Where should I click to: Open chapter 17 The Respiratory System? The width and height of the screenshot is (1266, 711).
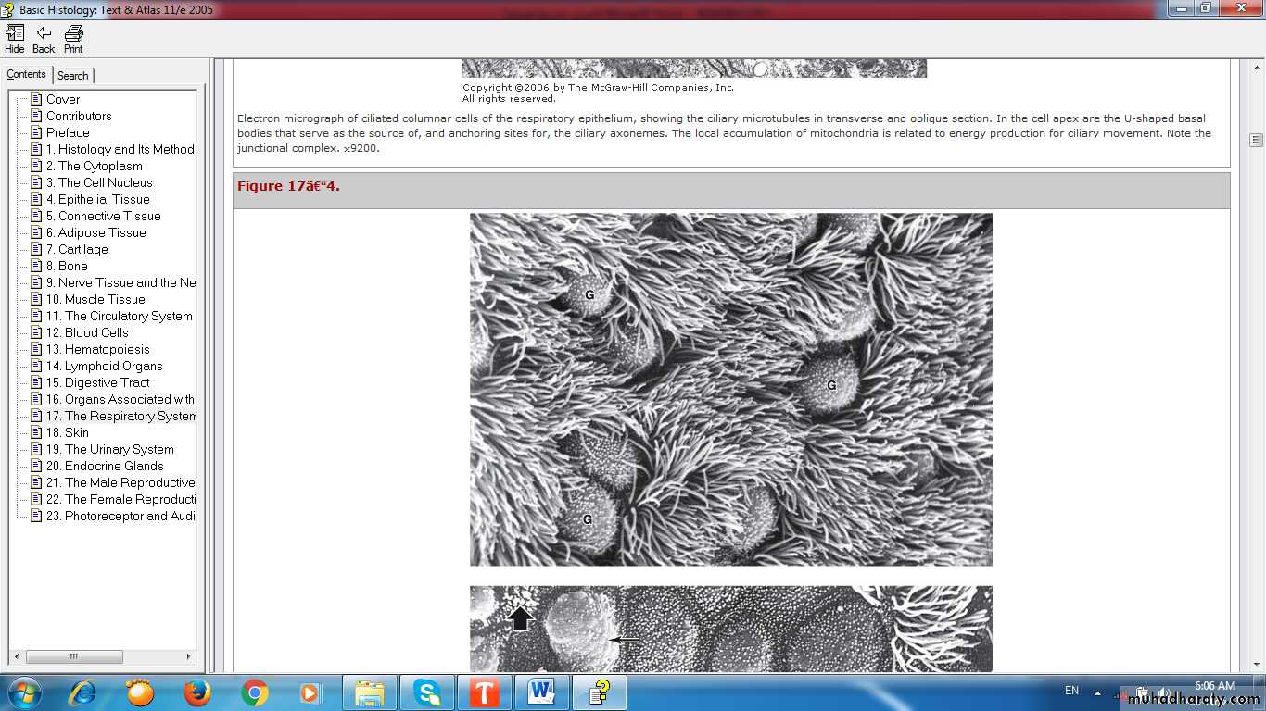120,416
